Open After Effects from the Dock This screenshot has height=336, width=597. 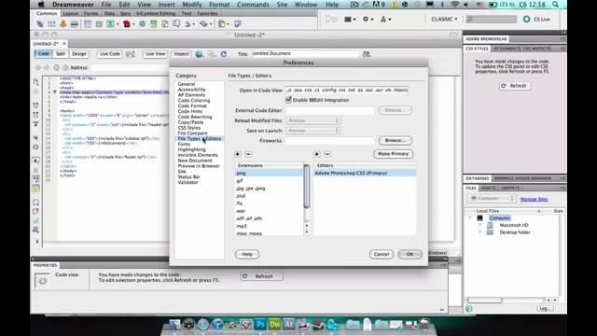[x=289, y=324]
